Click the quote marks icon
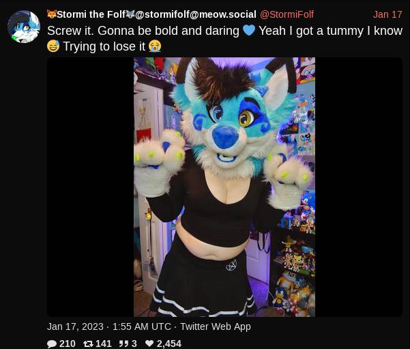 (123, 344)
